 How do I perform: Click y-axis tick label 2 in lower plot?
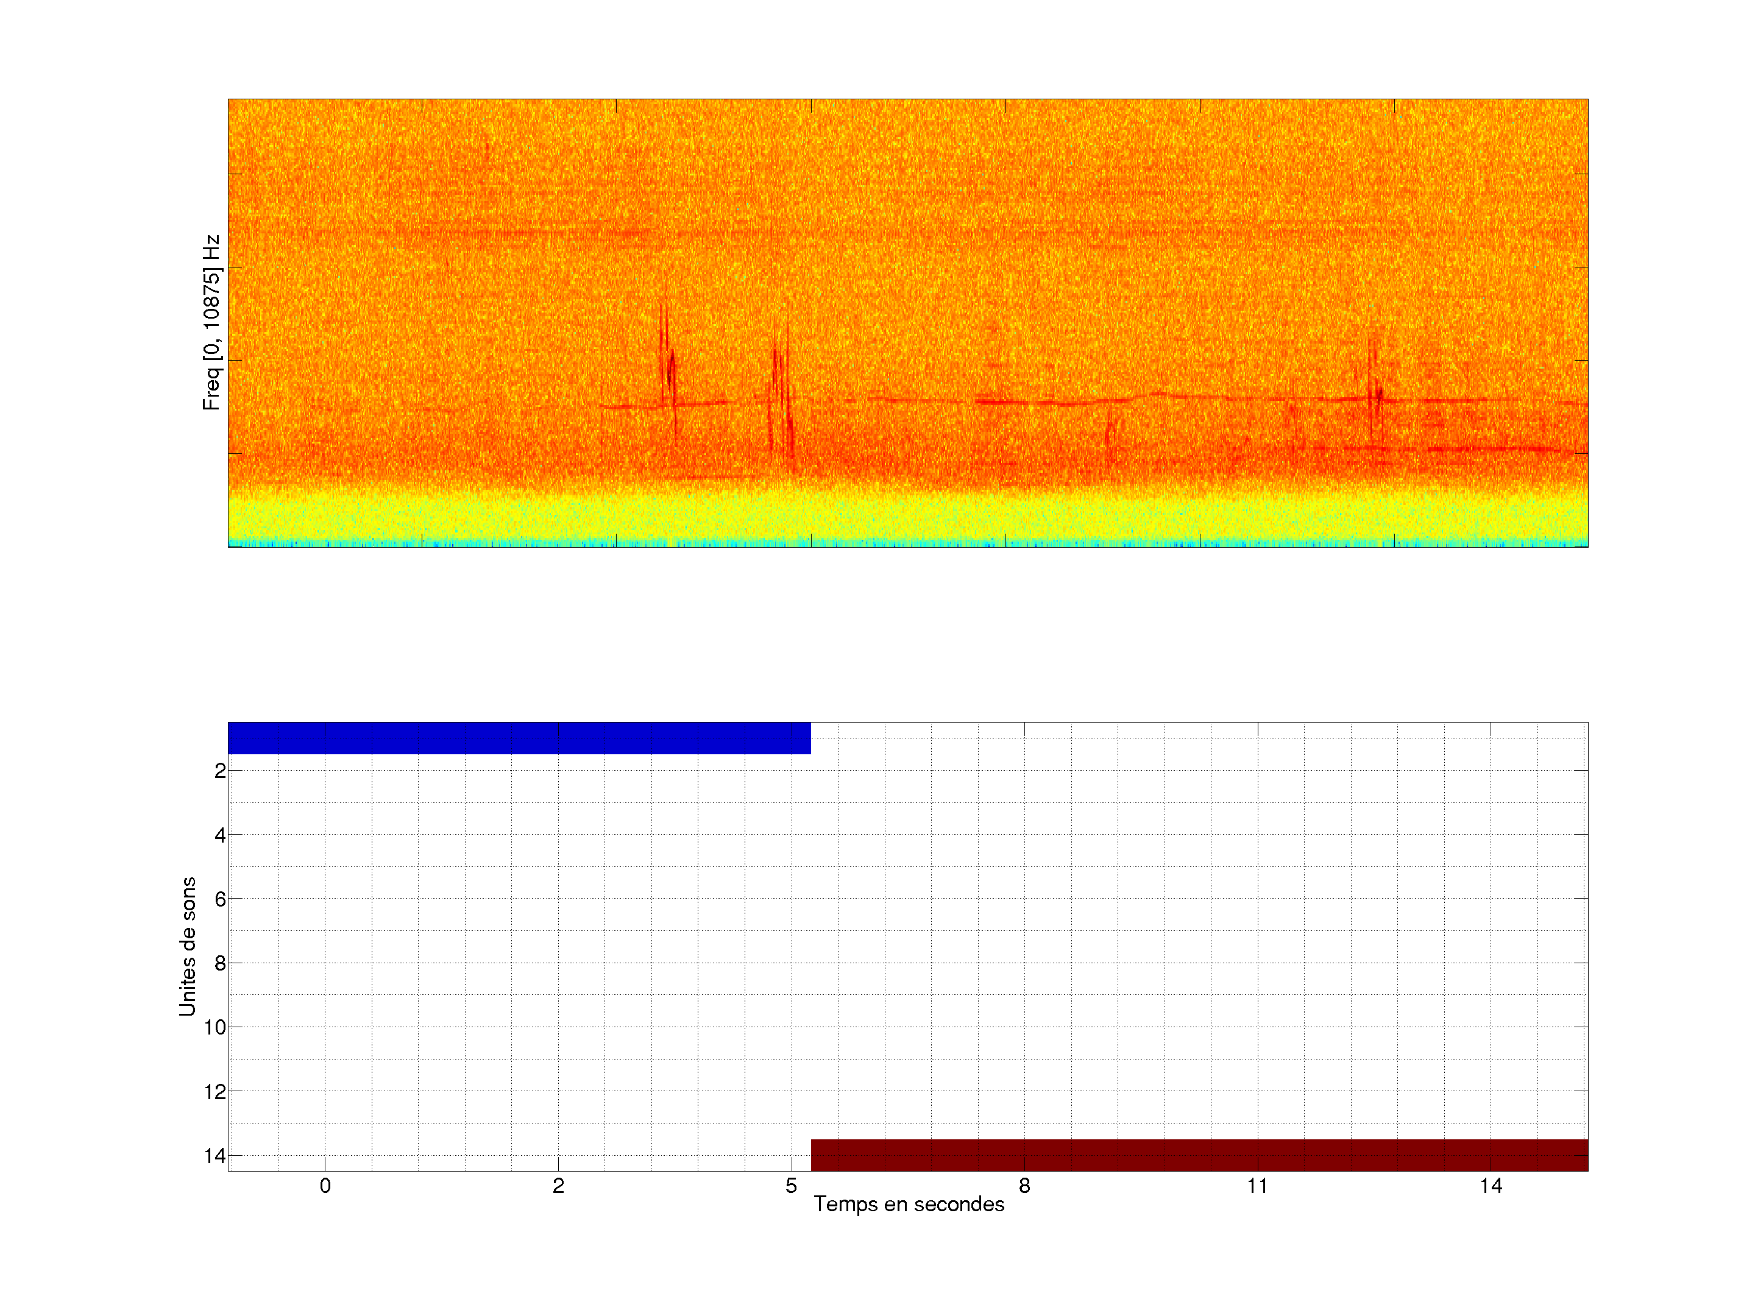[220, 771]
